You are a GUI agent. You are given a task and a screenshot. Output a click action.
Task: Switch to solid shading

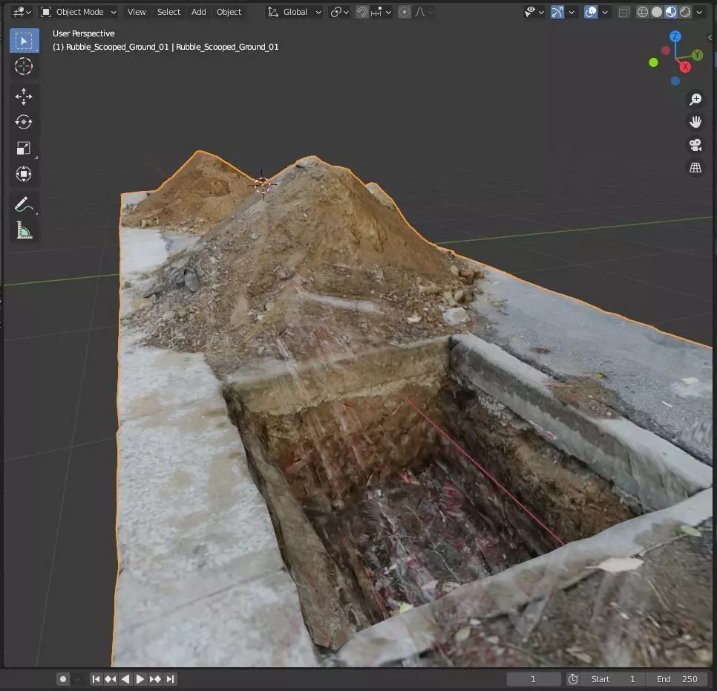point(657,12)
